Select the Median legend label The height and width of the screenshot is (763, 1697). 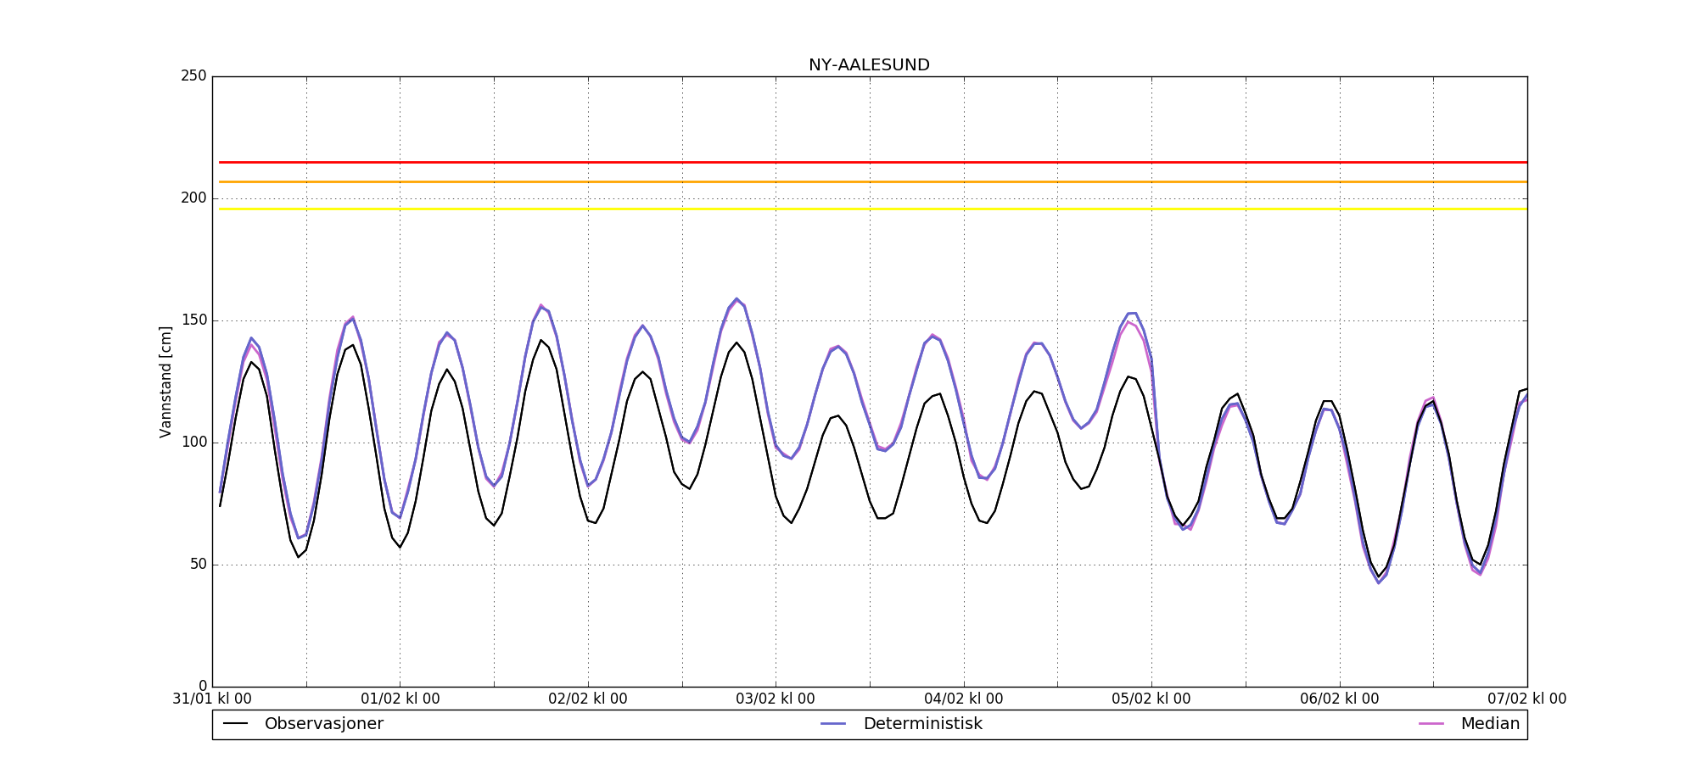(x=1490, y=724)
